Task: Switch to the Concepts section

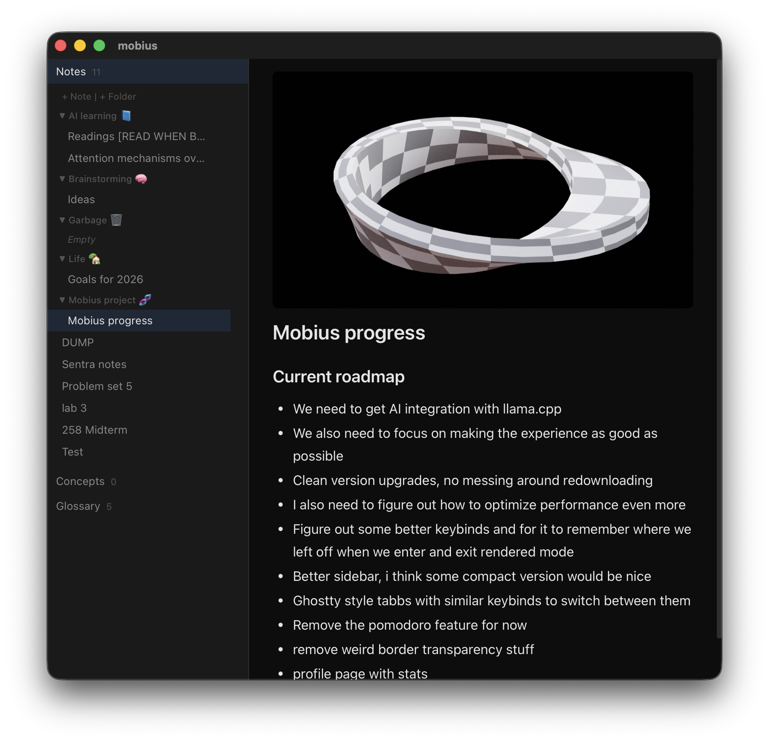Action: 80,481
